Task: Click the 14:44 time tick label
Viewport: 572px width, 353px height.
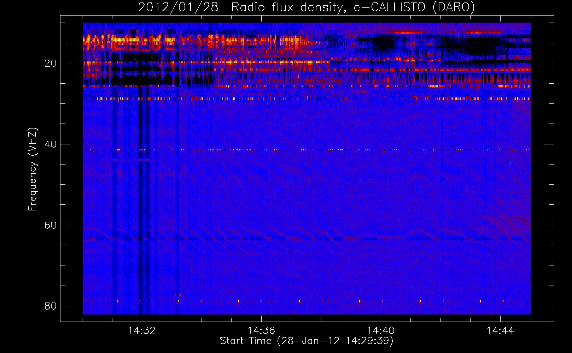Action: pyautogui.click(x=500, y=331)
